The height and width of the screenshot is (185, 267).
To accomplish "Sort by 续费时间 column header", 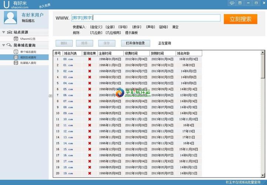I will (x=137, y=53).
